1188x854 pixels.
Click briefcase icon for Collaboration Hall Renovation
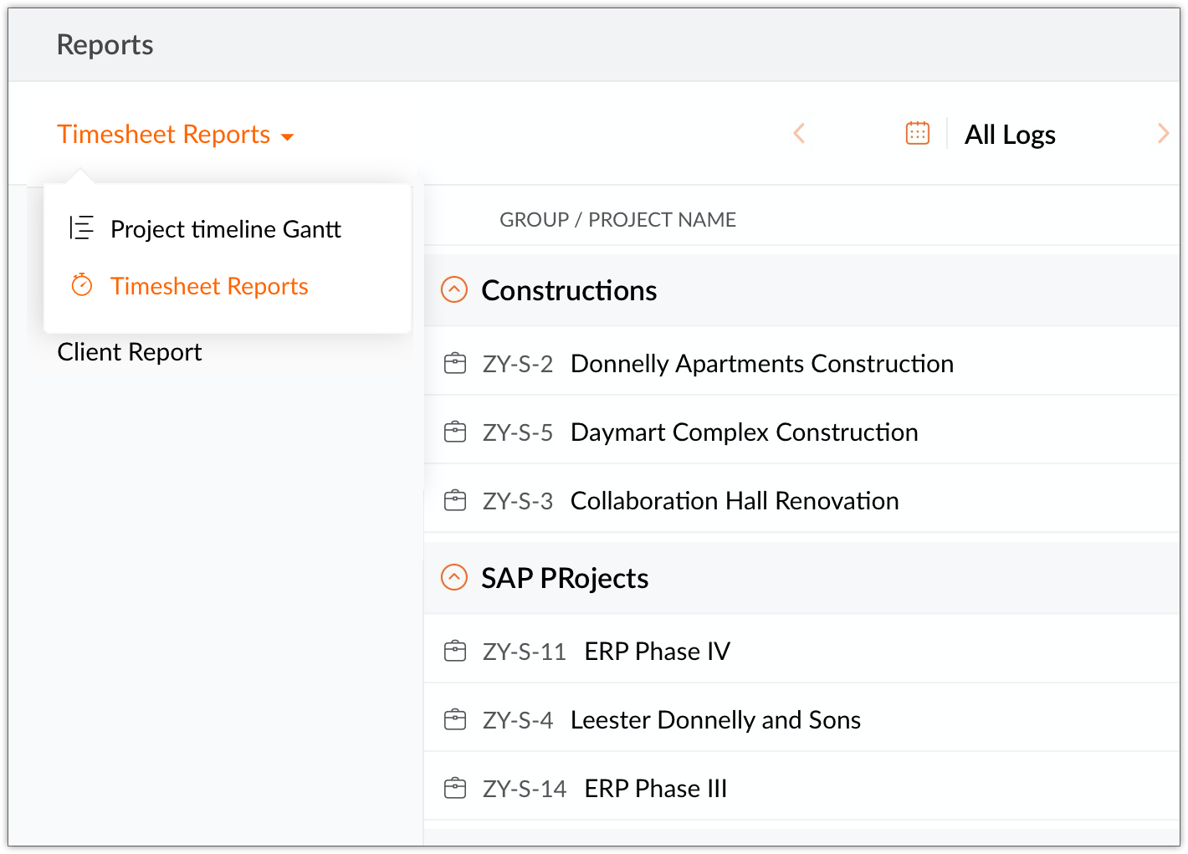pos(455,501)
